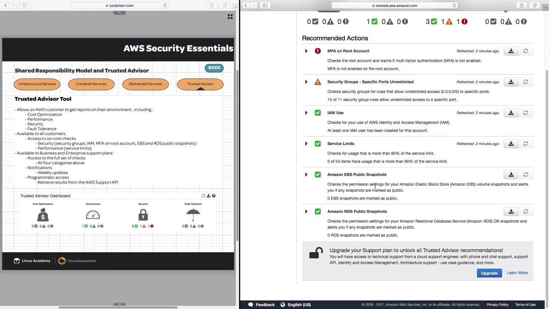Viewport: 549px width, 309px height.
Task: Click the 'MFA on Root Account' check title
Action: pos(348,51)
